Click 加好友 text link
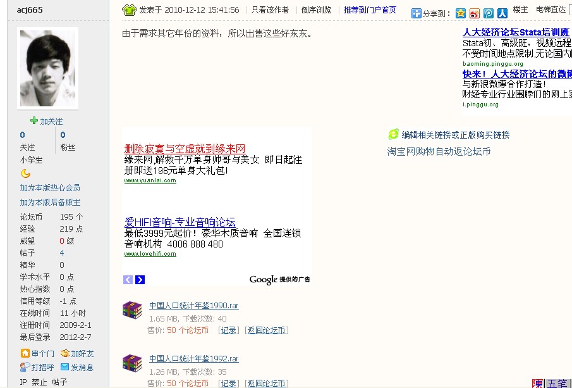This screenshot has width=572, height=388. [82, 353]
